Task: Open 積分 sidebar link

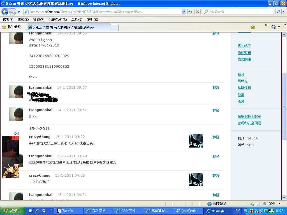Action: 241,74
